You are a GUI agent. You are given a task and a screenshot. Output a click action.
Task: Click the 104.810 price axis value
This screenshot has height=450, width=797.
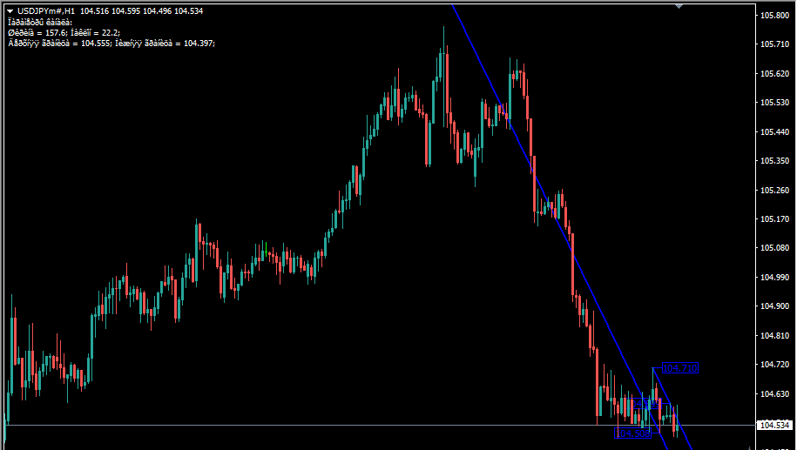tap(773, 336)
